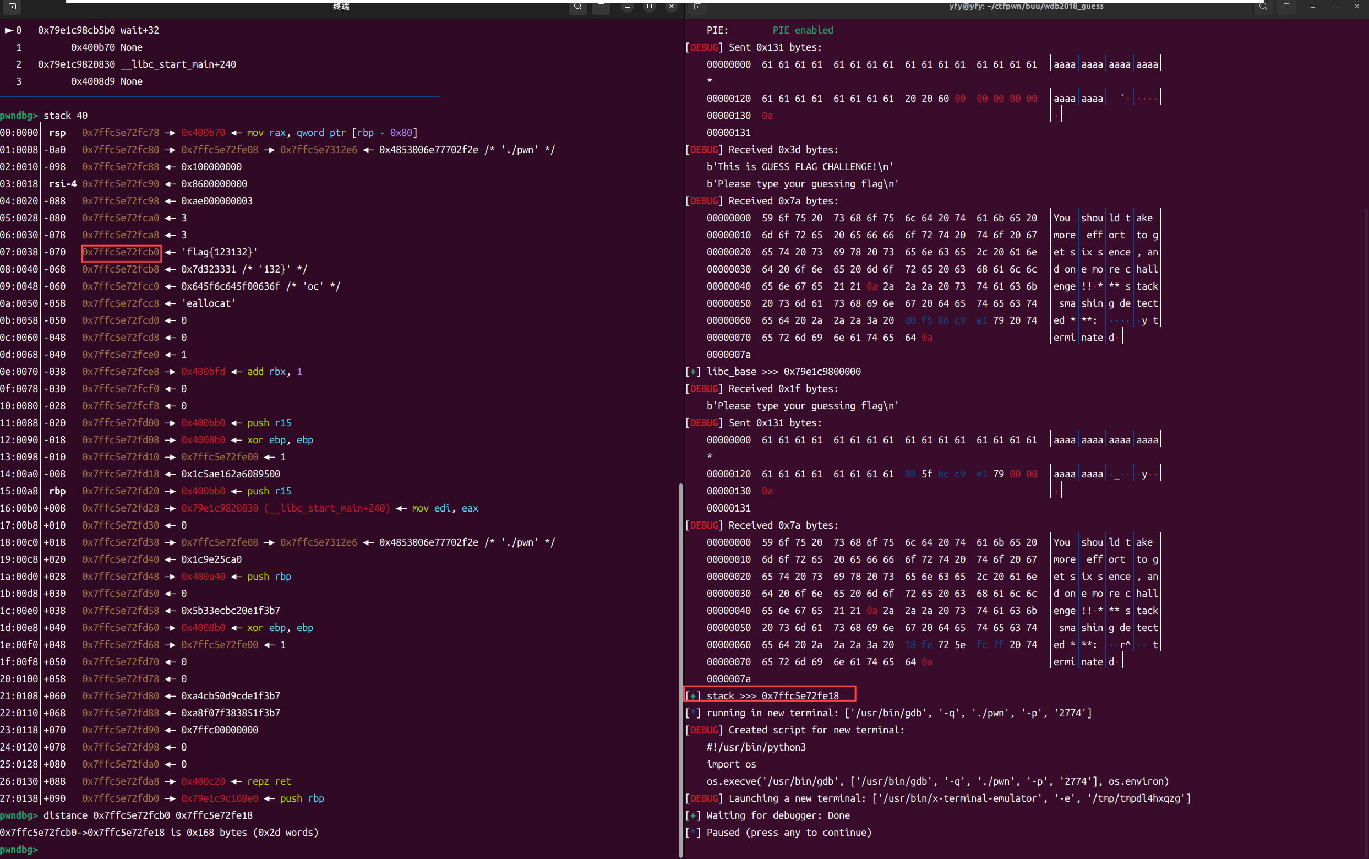Click the value 0xae000000003 in the stack dump
This screenshot has width=1369, height=859.
(x=217, y=200)
